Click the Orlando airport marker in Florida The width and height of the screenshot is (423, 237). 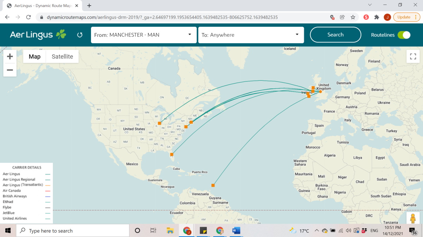(x=172, y=154)
